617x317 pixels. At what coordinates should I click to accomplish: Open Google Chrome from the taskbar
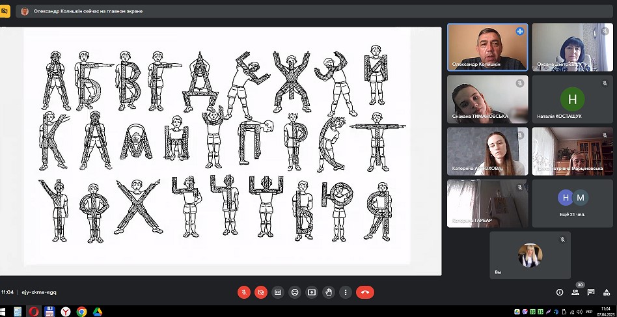(81, 312)
